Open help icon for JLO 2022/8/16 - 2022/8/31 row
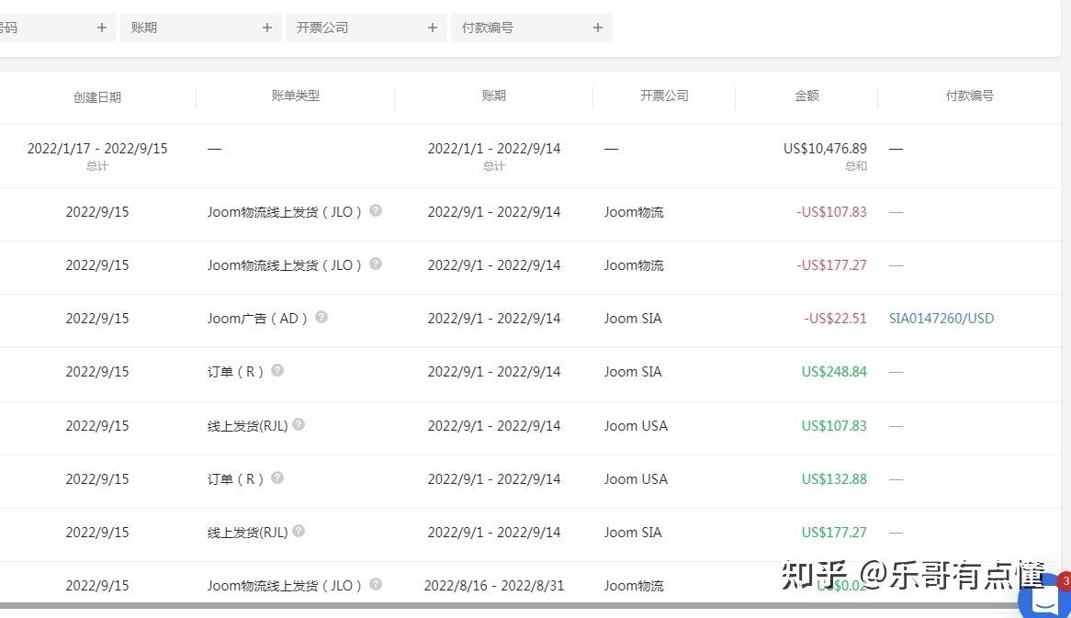1071x618 pixels. 376,584
